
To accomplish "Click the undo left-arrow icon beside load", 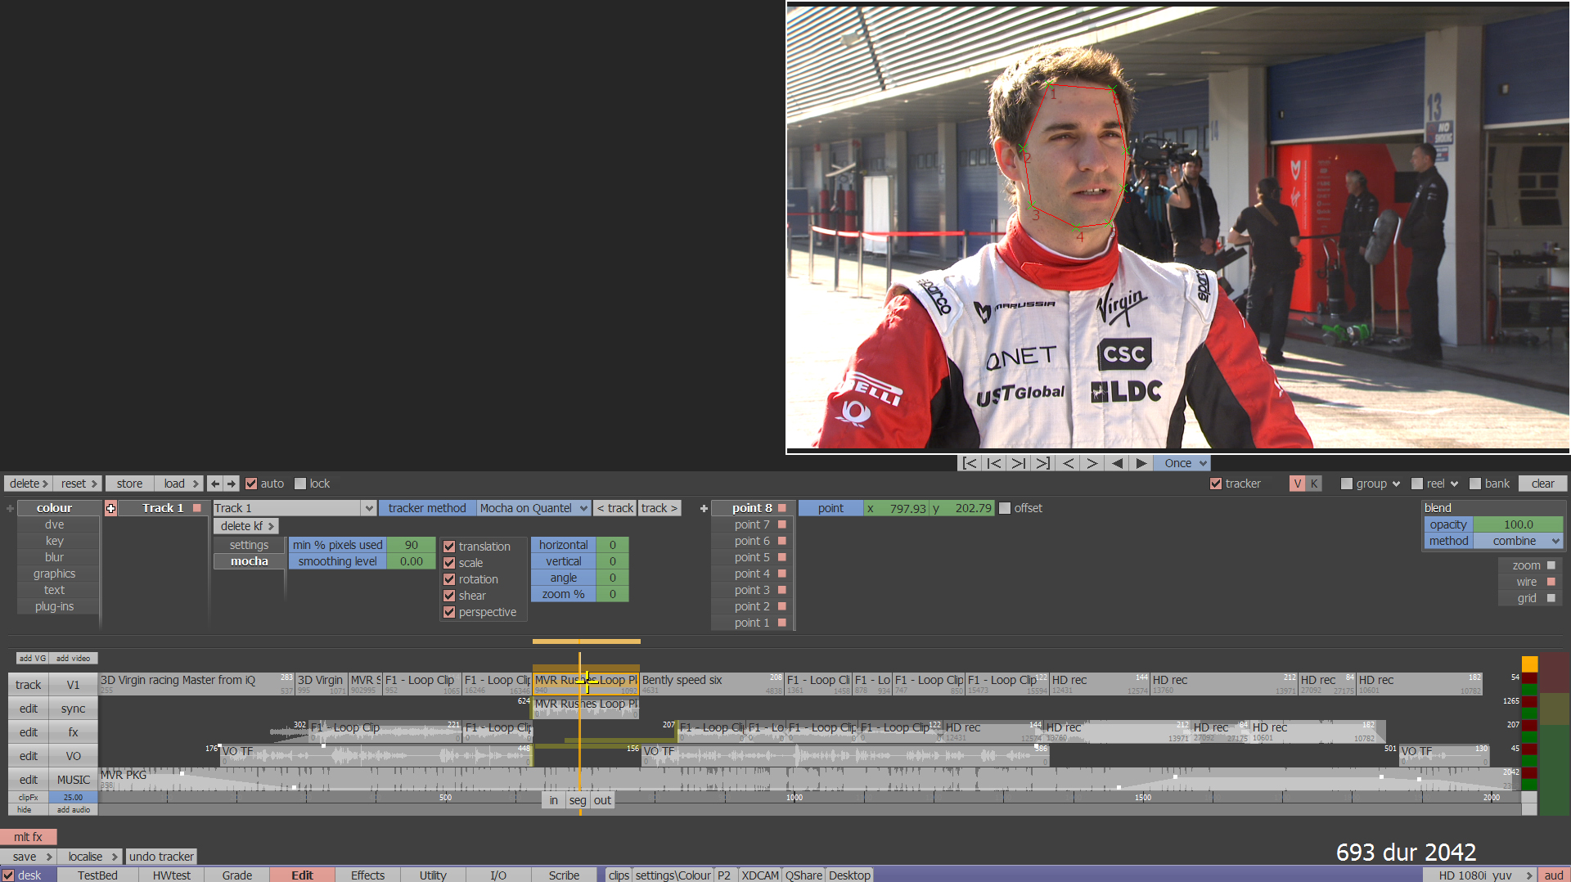I will click(215, 484).
